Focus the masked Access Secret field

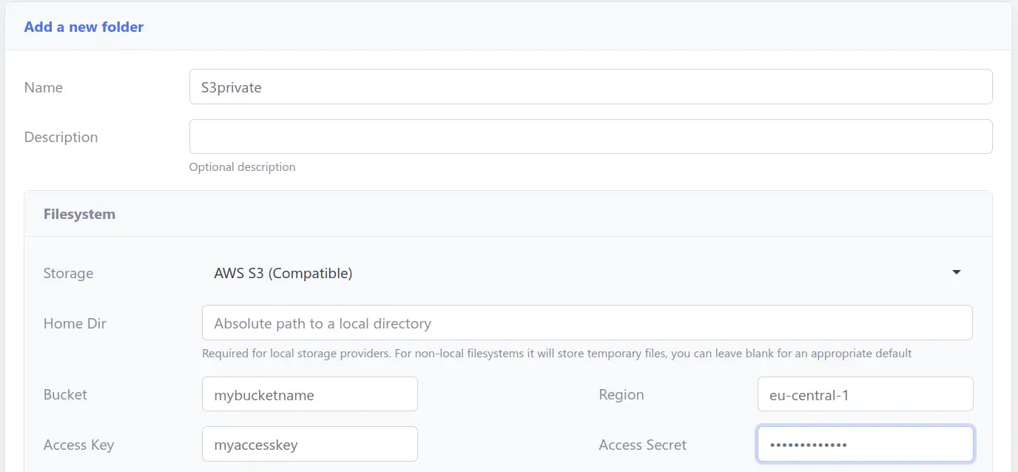point(866,444)
